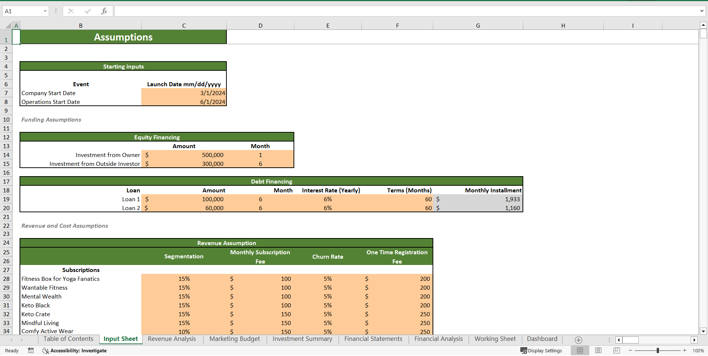
Task: Open Accessibility Investigate checker
Action: (74, 350)
